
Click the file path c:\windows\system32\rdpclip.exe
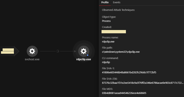[x=121, y=52]
